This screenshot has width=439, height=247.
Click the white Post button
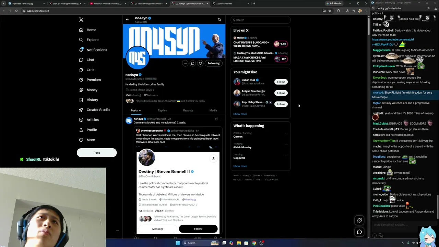click(97, 153)
